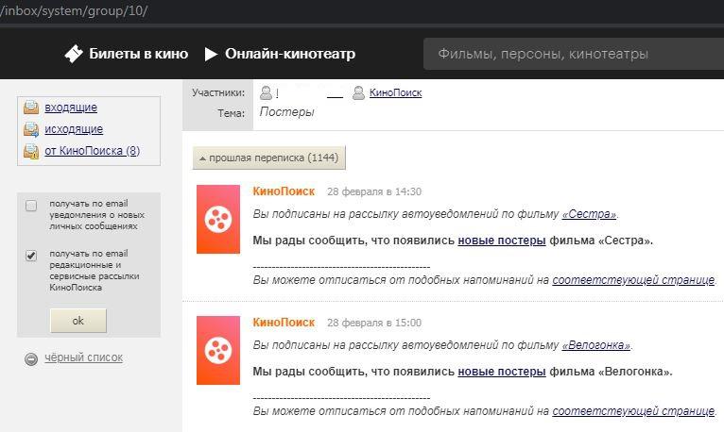This screenshot has width=724, height=432.
Task: Open от КиноПоиска (8) messages
Action: click(92, 151)
